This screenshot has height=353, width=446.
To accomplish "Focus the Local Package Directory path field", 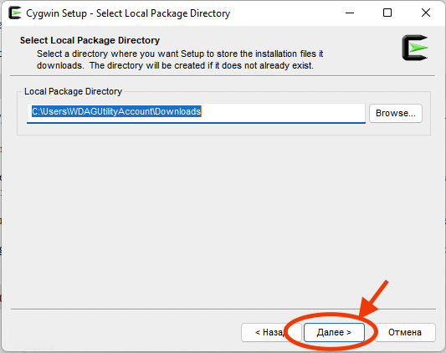I will tap(196, 113).
